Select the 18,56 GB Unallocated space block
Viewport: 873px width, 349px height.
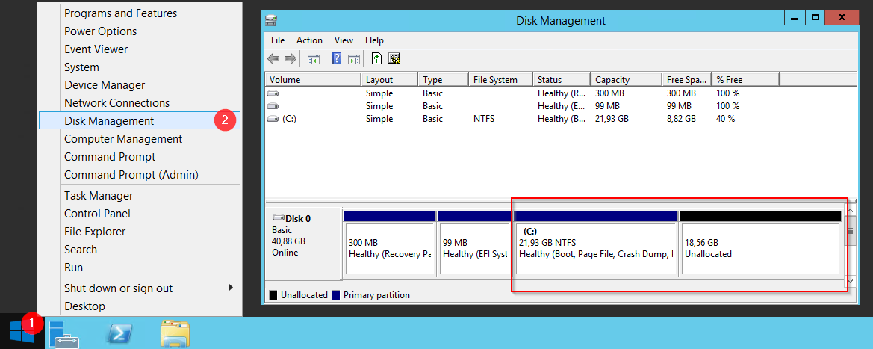coord(759,249)
